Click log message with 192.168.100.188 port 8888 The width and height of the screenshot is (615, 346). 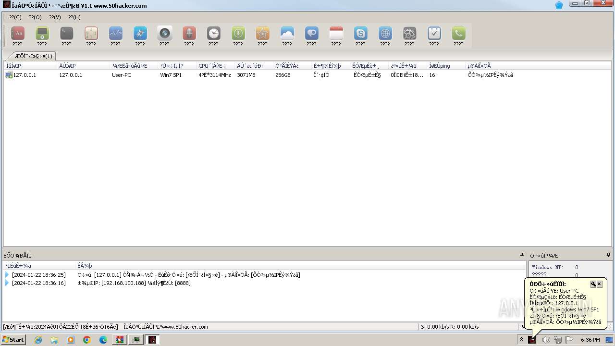[x=134, y=283]
